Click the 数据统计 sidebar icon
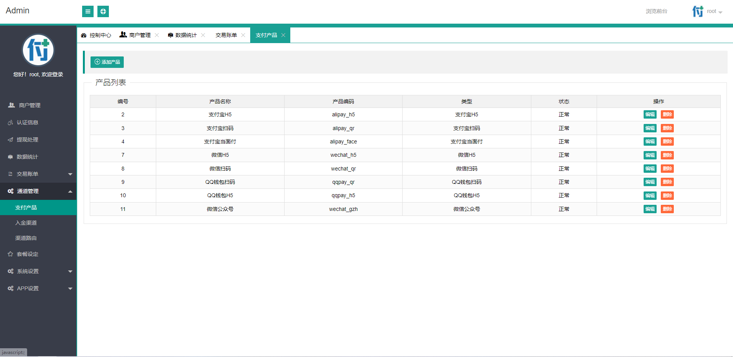733x357 pixels. click(11, 156)
